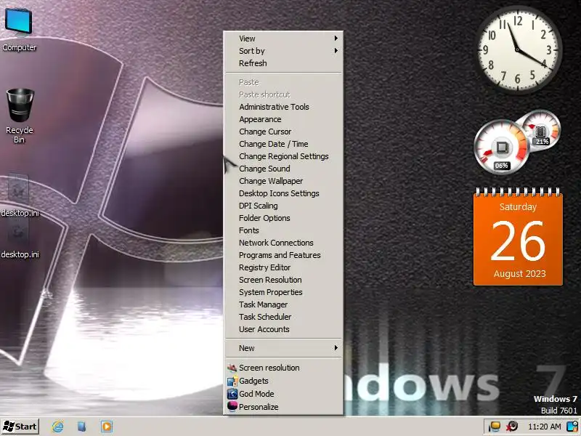The height and width of the screenshot is (436, 581).
Task: Show the desktop via corner tray icon
Action: [x=573, y=427]
